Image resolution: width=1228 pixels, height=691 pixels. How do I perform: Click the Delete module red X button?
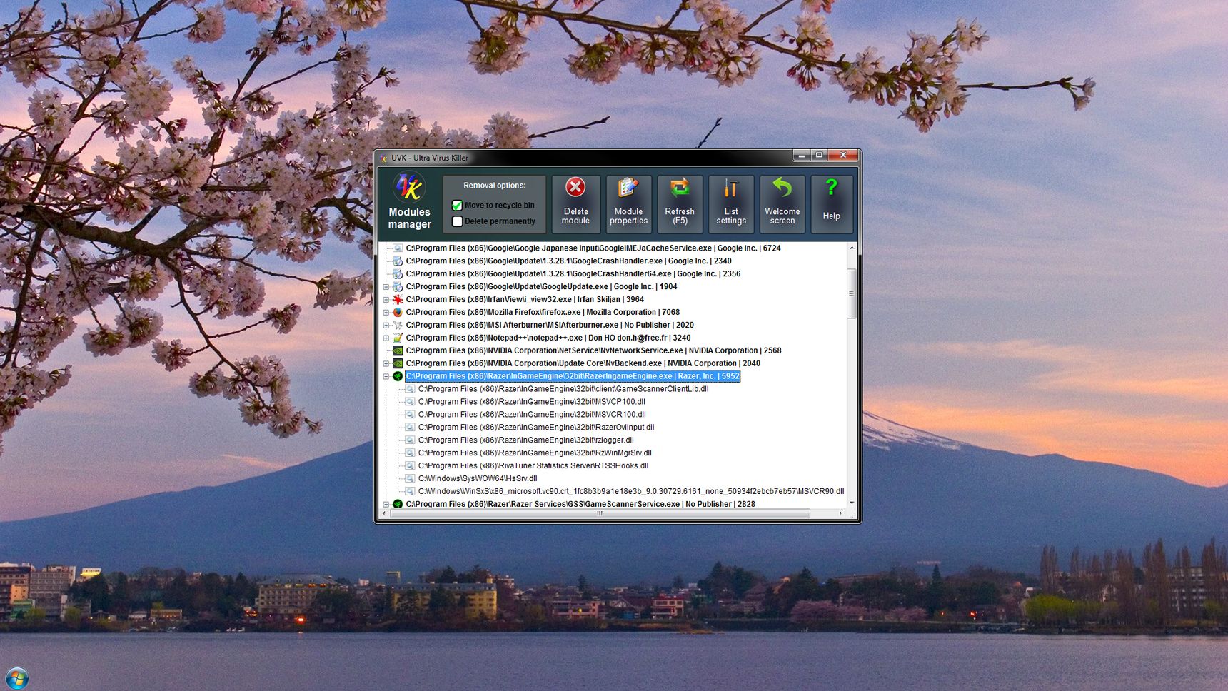[x=575, y=204]
